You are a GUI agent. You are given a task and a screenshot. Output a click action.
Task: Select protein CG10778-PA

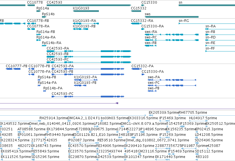[x=31, y=74]
